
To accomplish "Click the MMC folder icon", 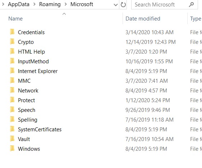I will (x=12, y=81).
